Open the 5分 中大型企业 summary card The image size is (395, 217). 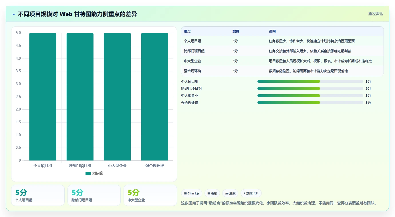(x=150, y=195)
